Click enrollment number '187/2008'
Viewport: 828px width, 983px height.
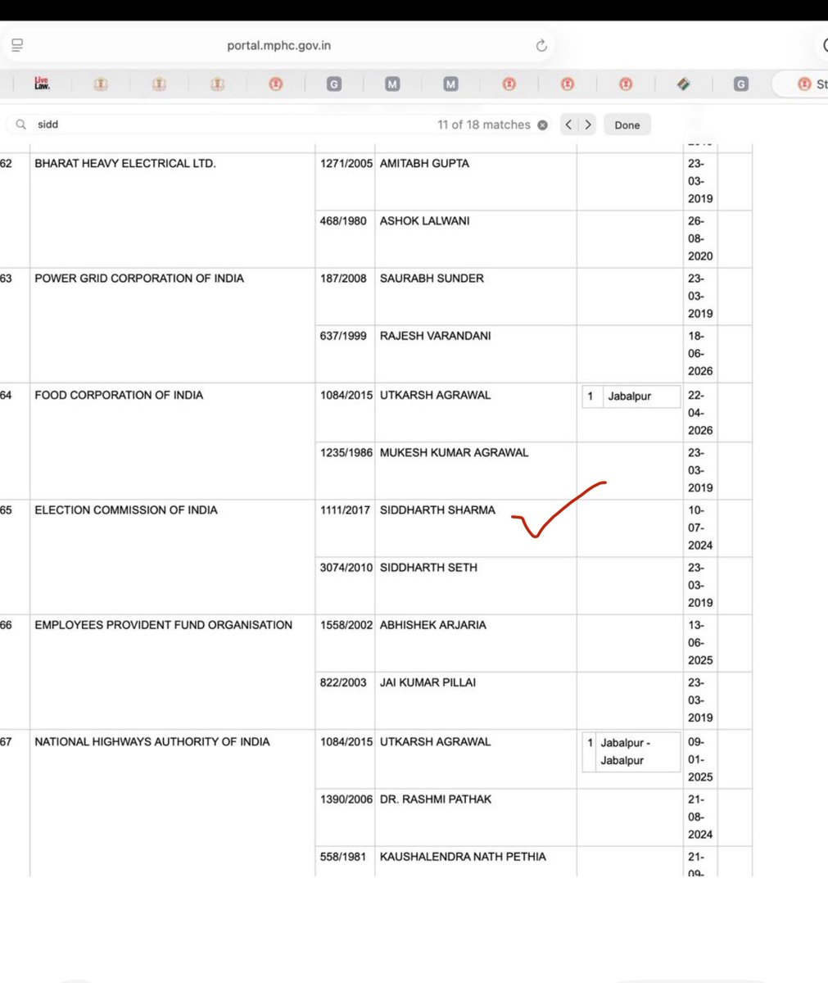(x=343, y=279)
